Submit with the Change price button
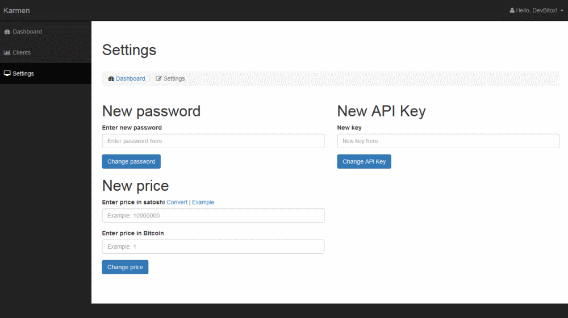This screenshot has width=568, height=318. pos(125,267)
